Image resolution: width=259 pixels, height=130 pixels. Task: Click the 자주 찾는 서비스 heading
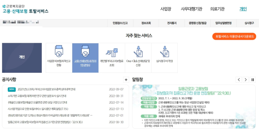139,36
